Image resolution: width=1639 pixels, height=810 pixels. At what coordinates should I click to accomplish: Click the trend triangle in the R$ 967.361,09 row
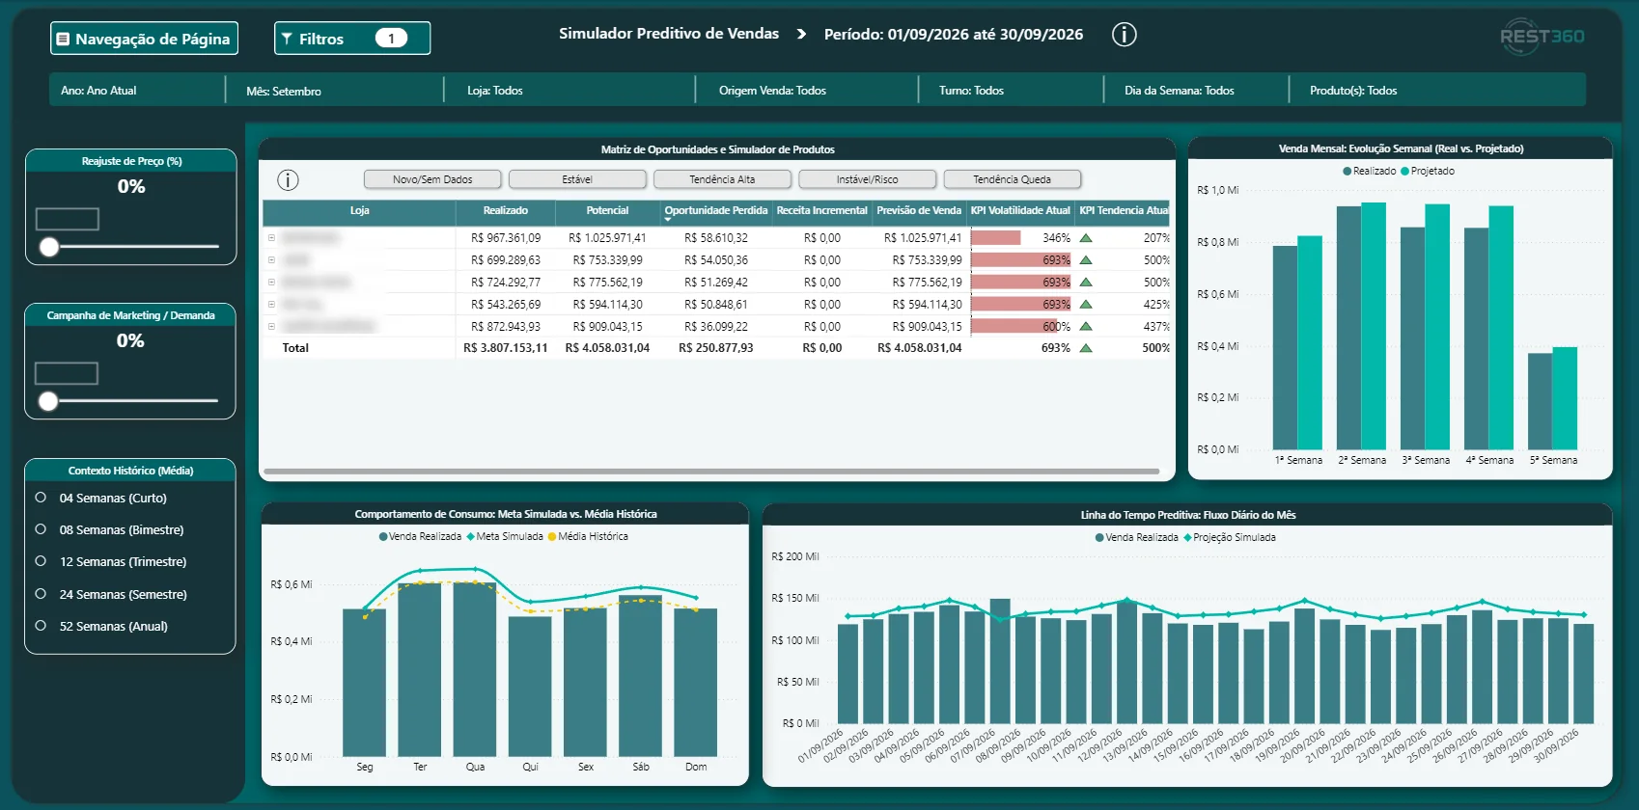click(1086, 238)
